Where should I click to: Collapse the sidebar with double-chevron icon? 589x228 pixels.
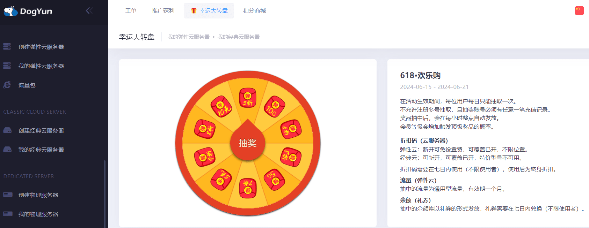point(89,11)
